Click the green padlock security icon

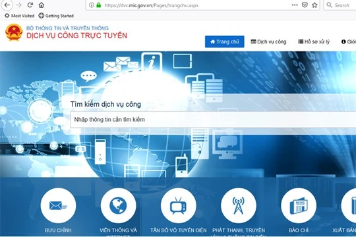pos(98,5)
